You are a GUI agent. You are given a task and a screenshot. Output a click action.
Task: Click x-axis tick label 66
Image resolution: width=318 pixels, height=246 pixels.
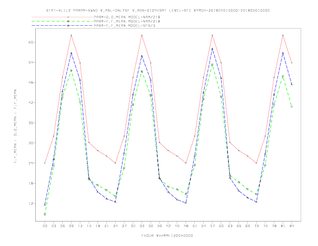(239, 226)
